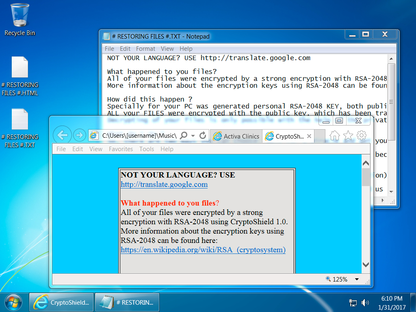This screenshot has width=416, height=312.
Task: Open Notepad View menu
Action: click(x=167, y=49)
